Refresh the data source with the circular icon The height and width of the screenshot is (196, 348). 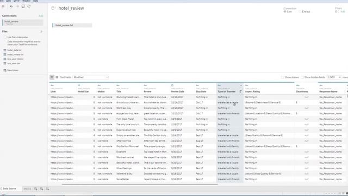[29, 6]
